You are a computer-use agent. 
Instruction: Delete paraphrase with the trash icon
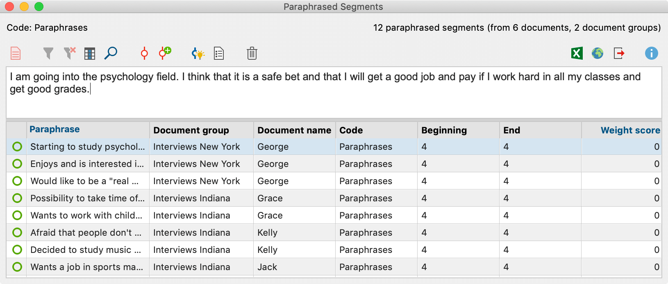click(252, 53)
